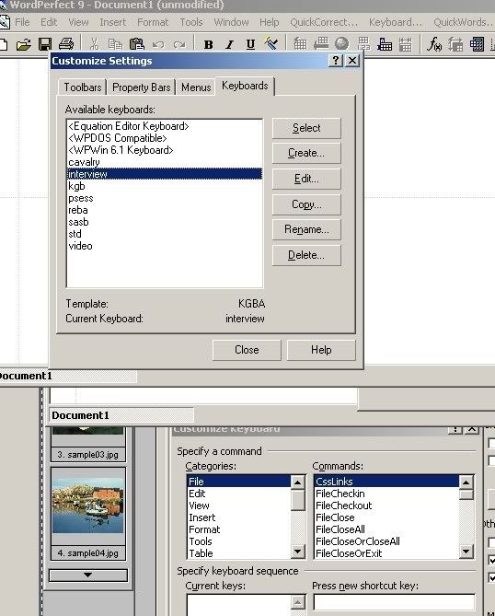Screen dimensions: 495x616
Task: Switch to the Menus tab
Action: point(196,87)
